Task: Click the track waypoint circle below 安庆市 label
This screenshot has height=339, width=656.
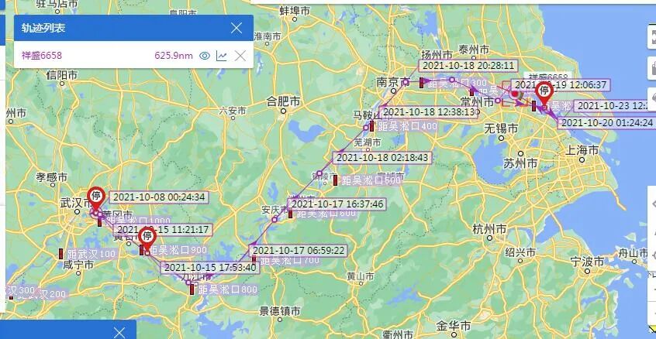Action: tap(274, 219)
